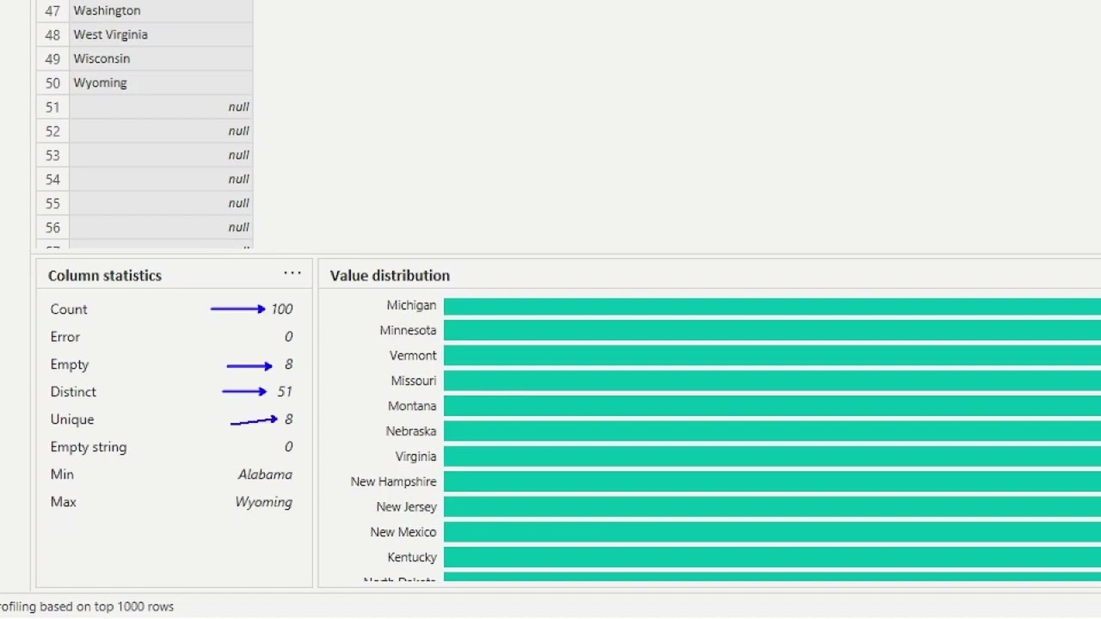The height and width of the screenshot is (619, 1101).
Task: Select the Wyoming cell in row 50
Action: point(162,83)
